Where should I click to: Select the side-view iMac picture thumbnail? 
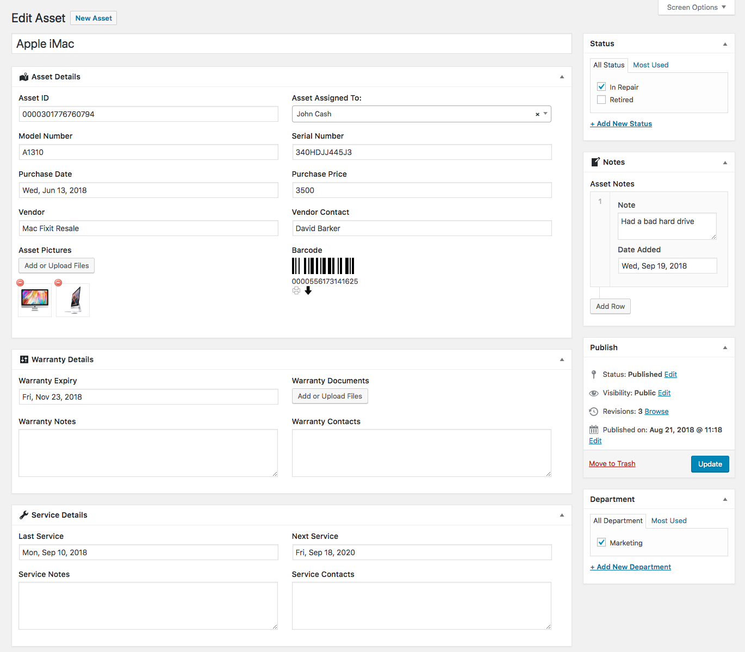73,300
